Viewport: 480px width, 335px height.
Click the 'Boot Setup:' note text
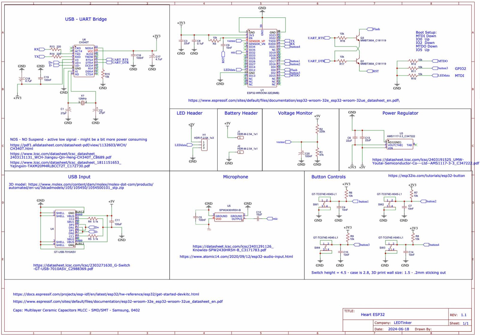[426, 32]
